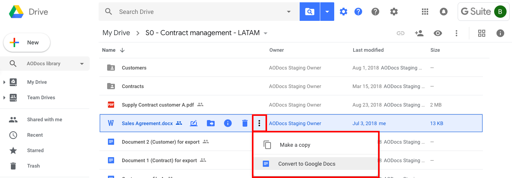Switch to grid view layout

[482, 33]
